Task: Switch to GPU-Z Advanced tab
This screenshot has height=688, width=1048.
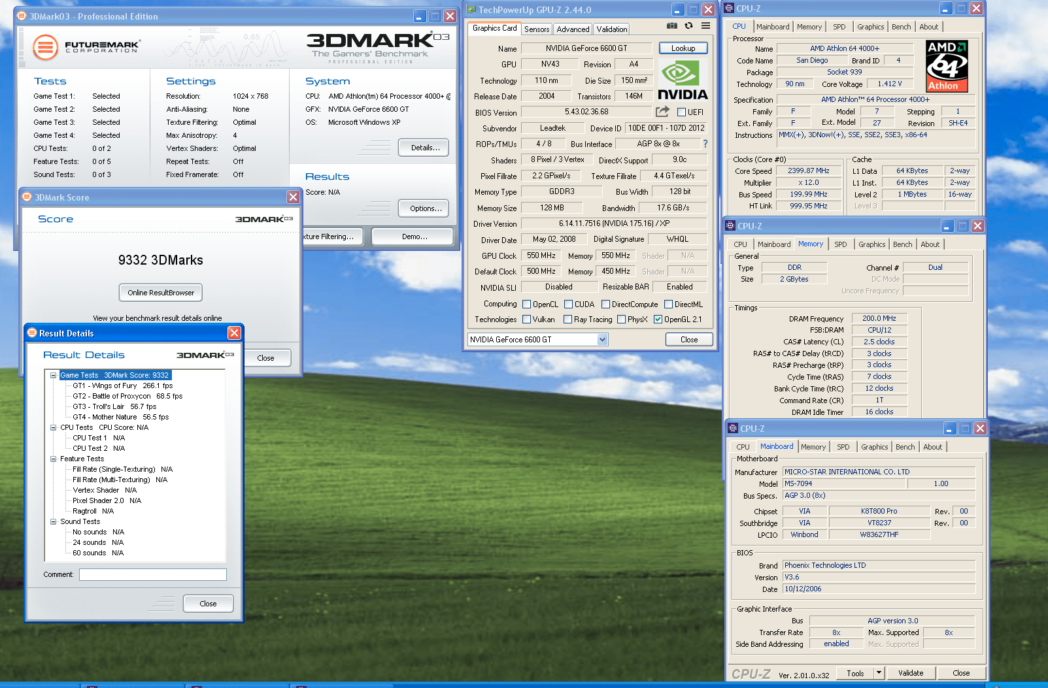Action: pyautogui.click(x=573, y=29)
